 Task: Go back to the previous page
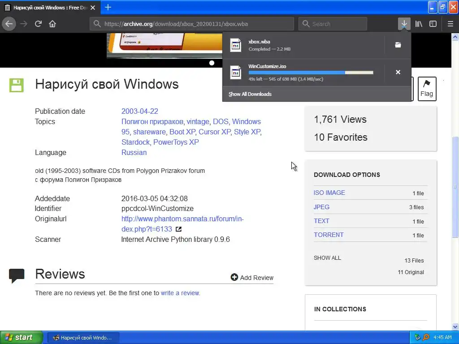pyautogui.click(x=9, y=24)
